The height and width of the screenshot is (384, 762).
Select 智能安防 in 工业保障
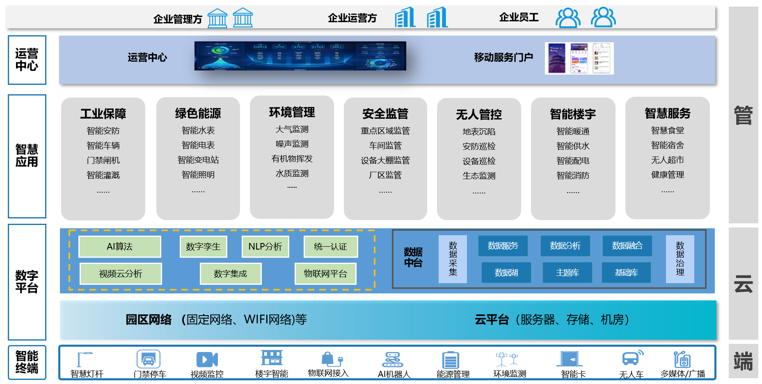[x=103, y=131]
